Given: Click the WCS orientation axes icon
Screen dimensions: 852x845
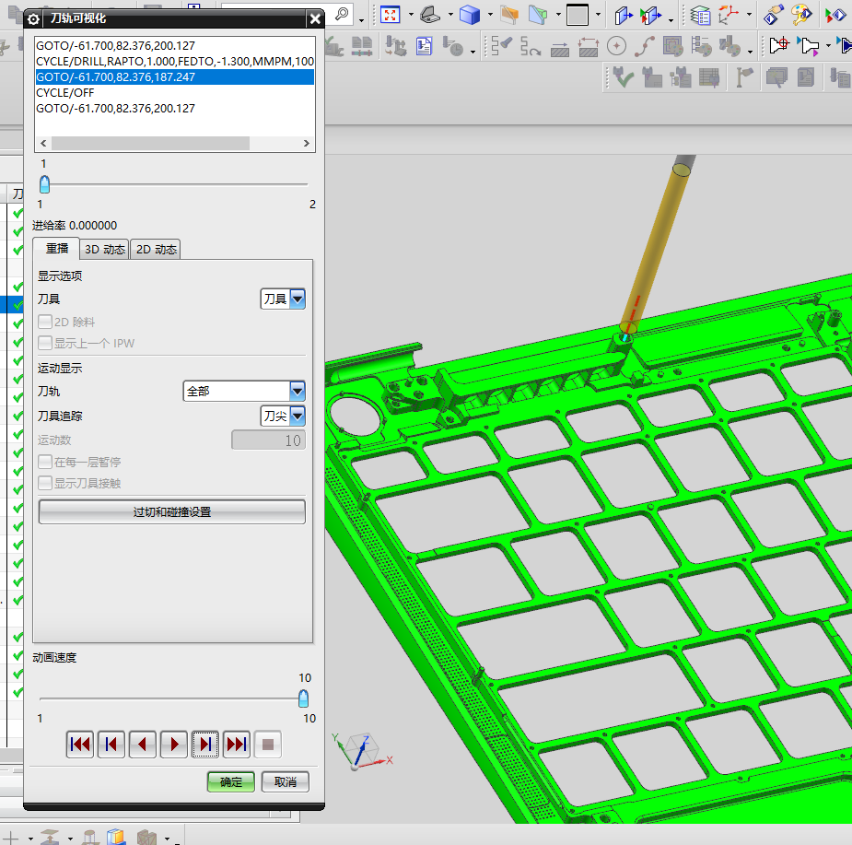Looking at the screenshot, I should click(728, 15).
